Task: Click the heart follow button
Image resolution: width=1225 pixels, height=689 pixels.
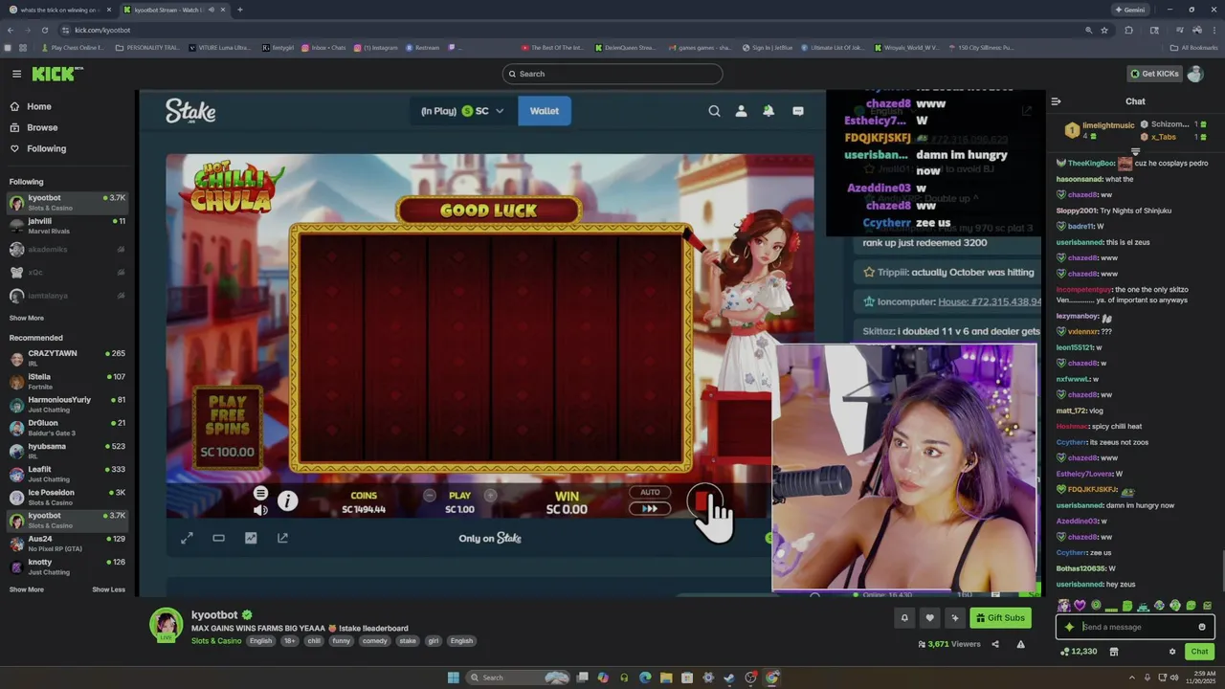Action: [929, 618]
